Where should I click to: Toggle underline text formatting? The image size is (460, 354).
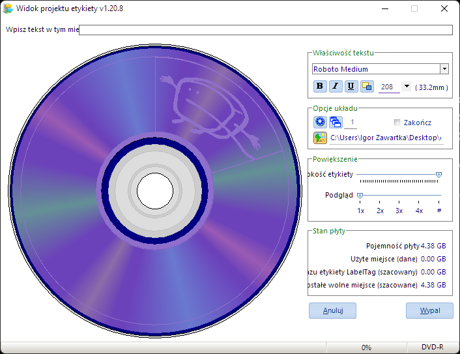point(351,86)
